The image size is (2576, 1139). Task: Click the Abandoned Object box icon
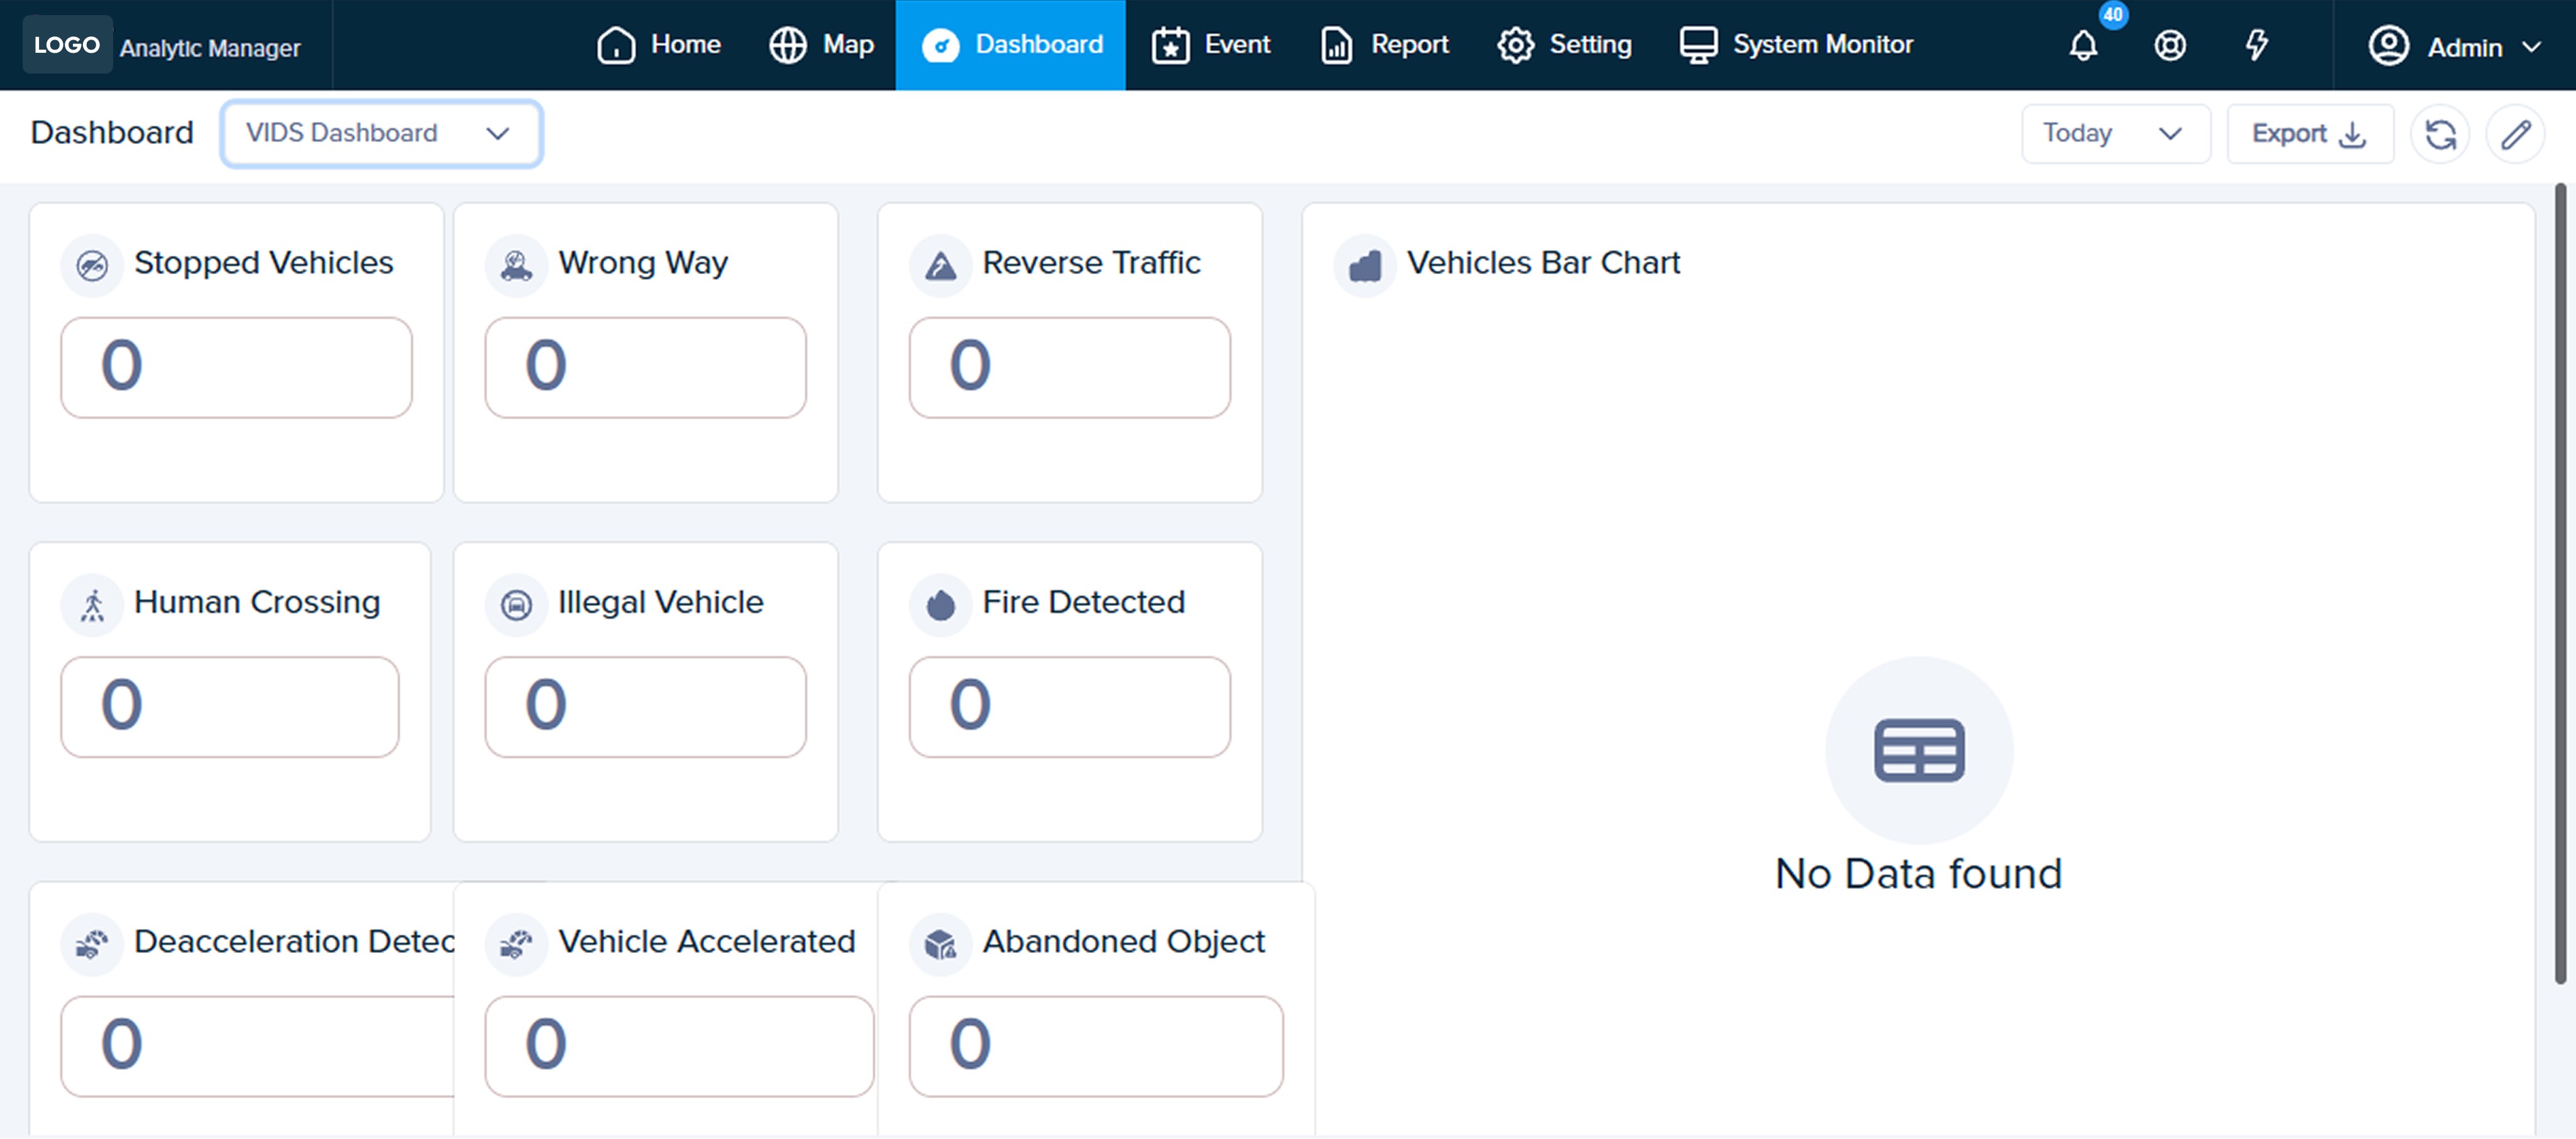940,944
